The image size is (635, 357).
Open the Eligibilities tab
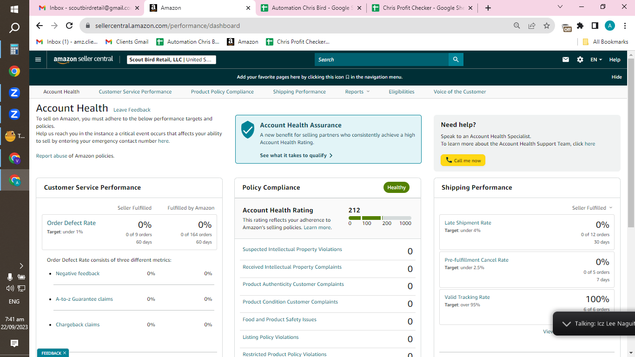(x=402, y=92)
